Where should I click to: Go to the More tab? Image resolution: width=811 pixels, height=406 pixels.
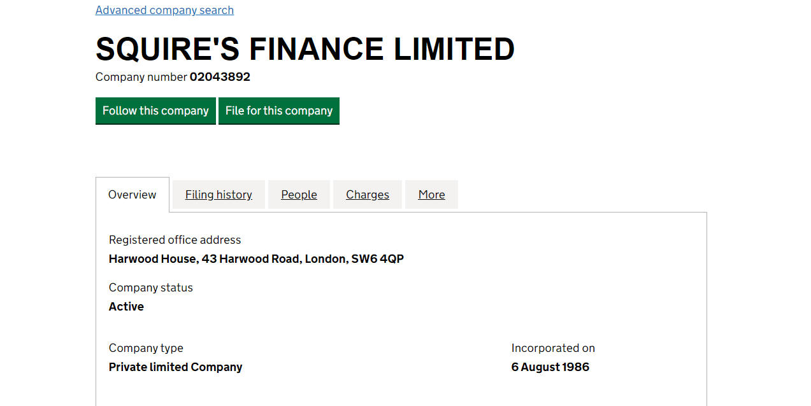pyautogui.click(x=431, y=195)
